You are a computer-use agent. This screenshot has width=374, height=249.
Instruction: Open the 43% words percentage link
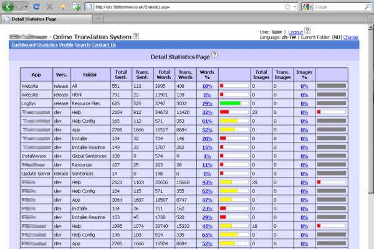pyautogui.click(x=207, y=182)
